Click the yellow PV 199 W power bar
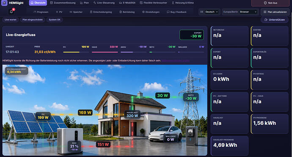292x157 pixels. point(76,52)
